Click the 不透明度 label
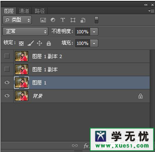Image resolution: width=155 pixels, height=152 pixels. (x=62, y=31)
